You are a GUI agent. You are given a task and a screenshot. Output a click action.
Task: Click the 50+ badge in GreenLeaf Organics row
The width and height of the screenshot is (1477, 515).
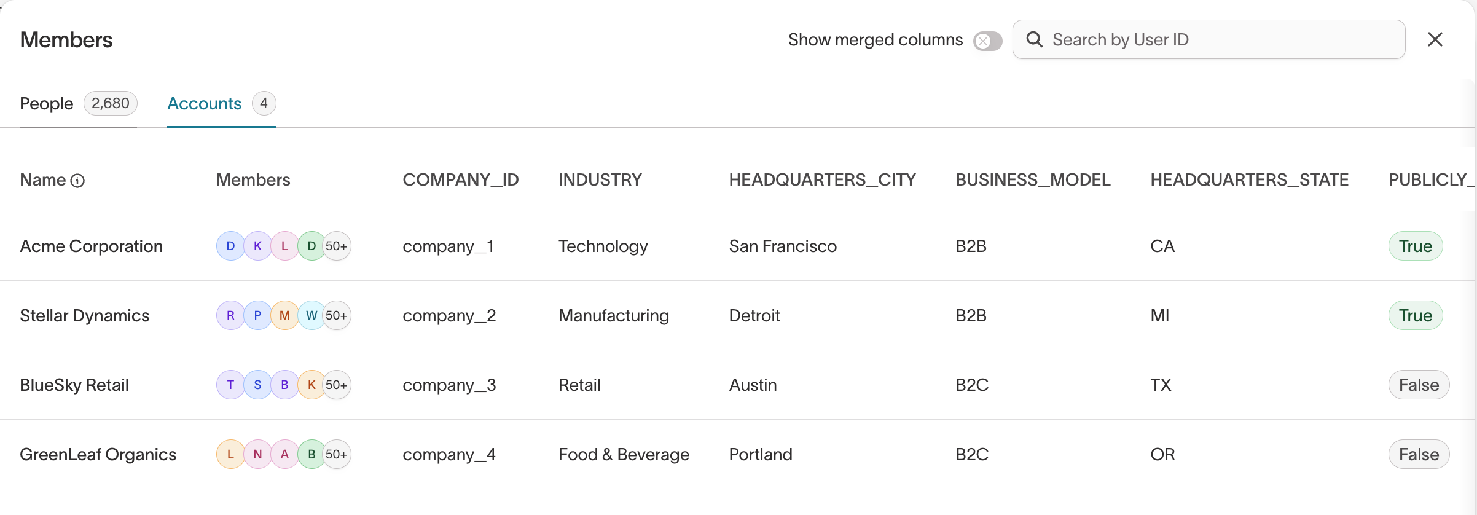(x=336, y=454)
